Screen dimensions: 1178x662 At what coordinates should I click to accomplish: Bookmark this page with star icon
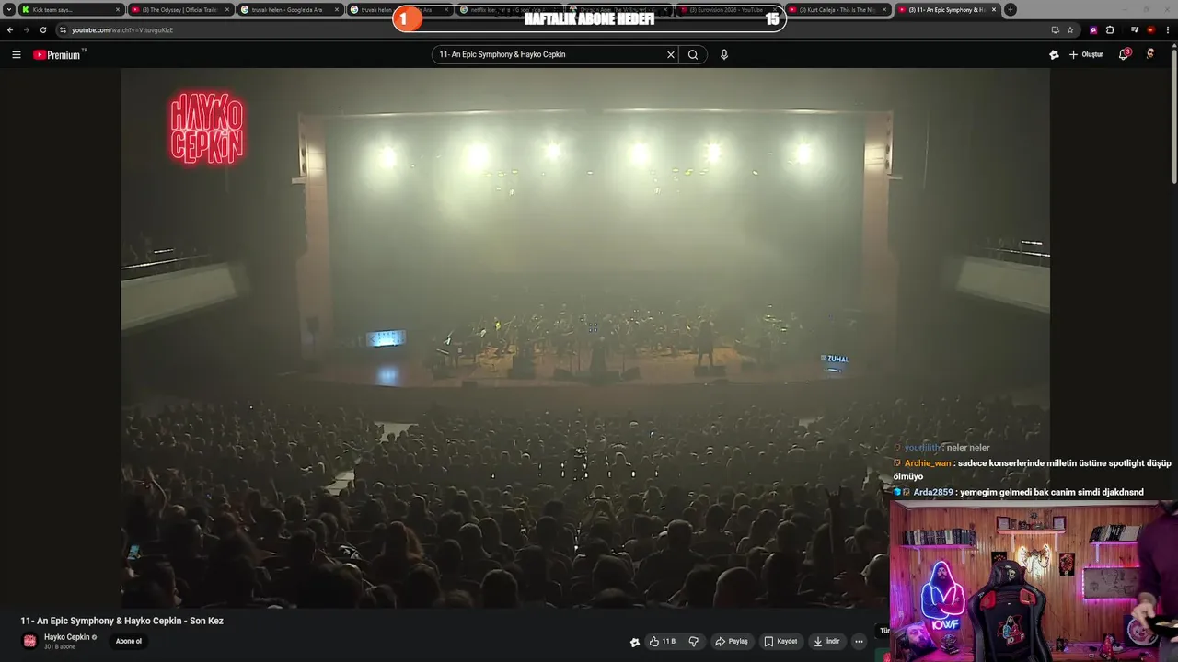1070,29
